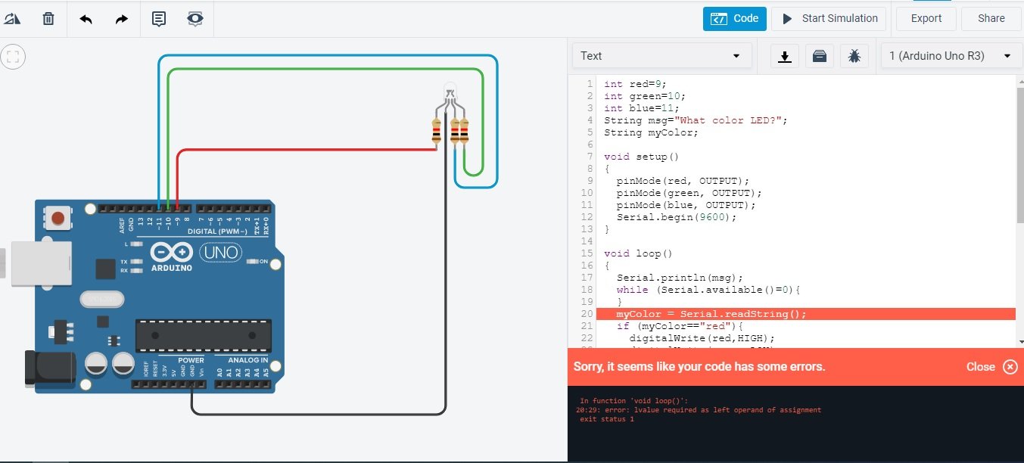This screenshot has width=1024, height=463.
Task: Click the Export button
Action: pyautogui.click(x=926, y=19)
